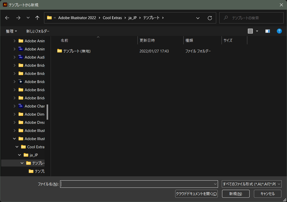The height and width of the screenshot is (202, 287).
Task: Expand the Adobe Anin item with An icon
Action: [15, 49]
